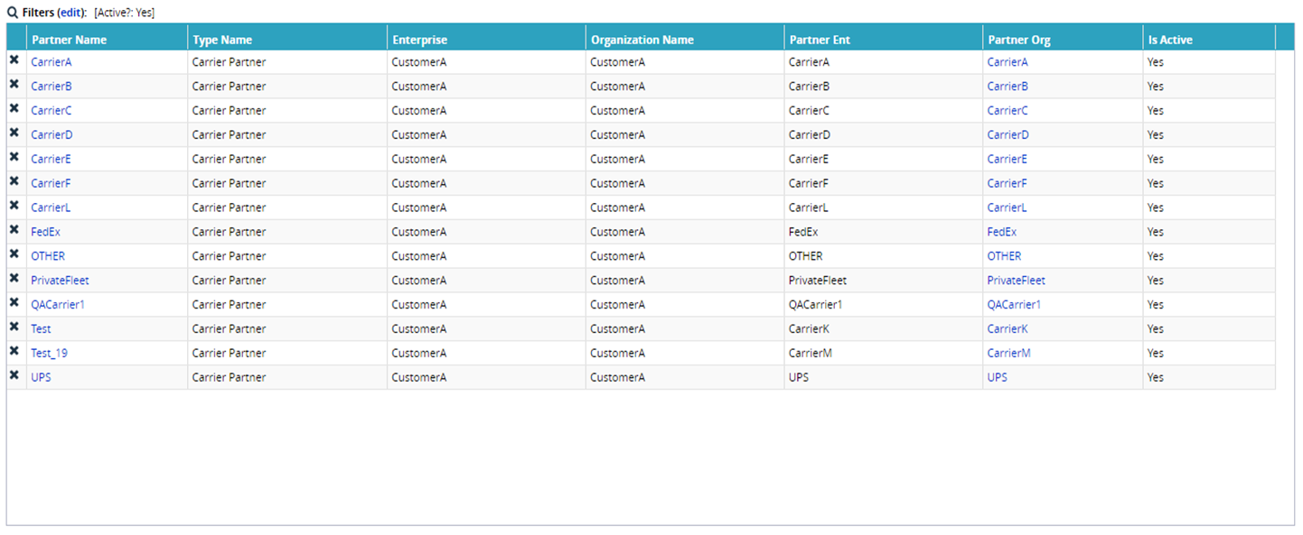The width and height of the screenshot is (1303, 535).
Task: Sort by Partner Name column header
Action: click(70, 40)
